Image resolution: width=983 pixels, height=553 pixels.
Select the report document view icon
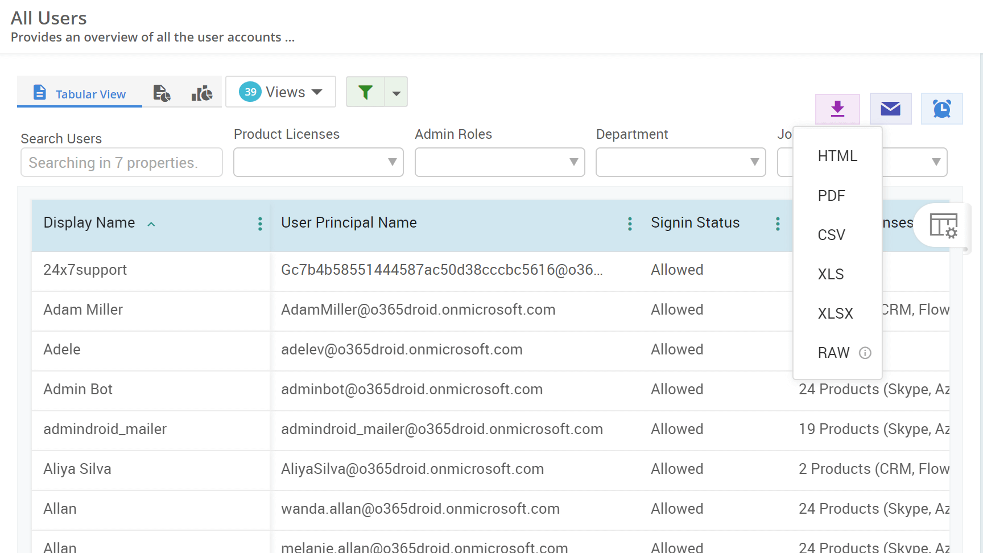162,93
